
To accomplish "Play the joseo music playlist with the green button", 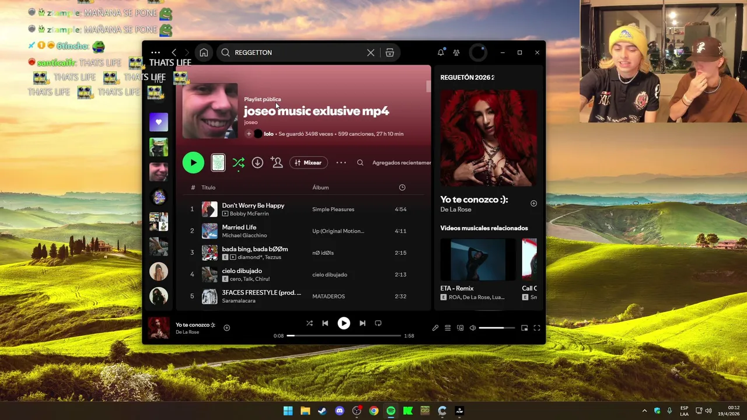I will [193, 163].
